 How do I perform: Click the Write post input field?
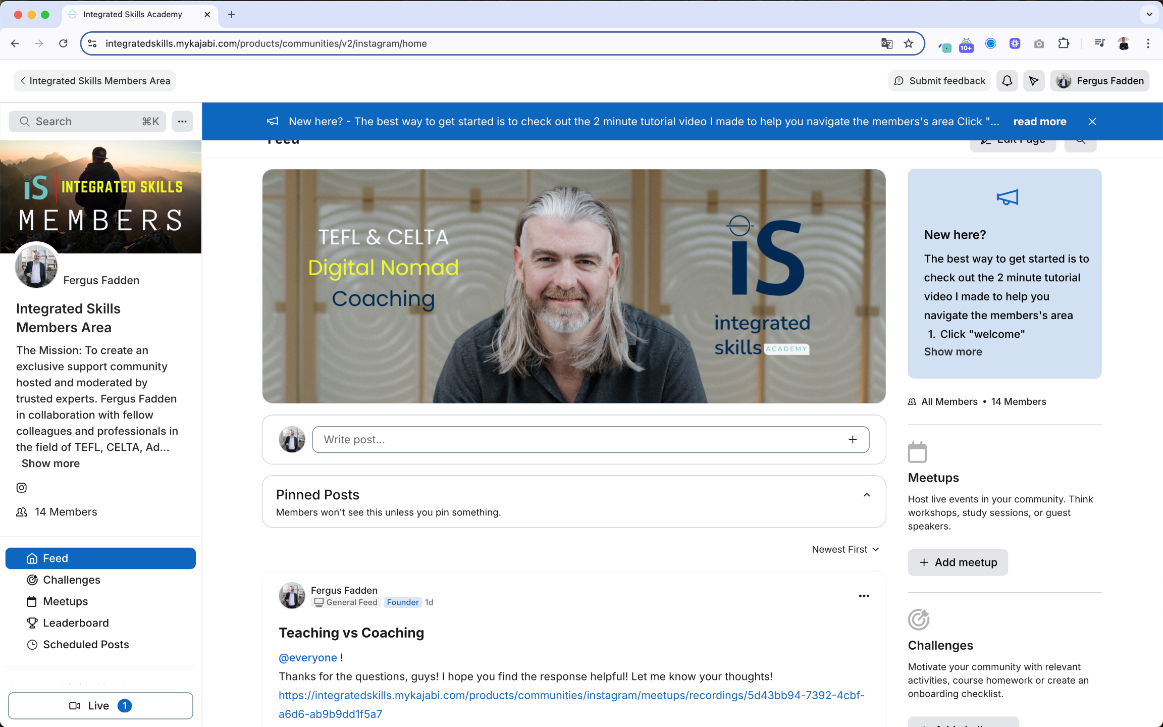point(580,439)
